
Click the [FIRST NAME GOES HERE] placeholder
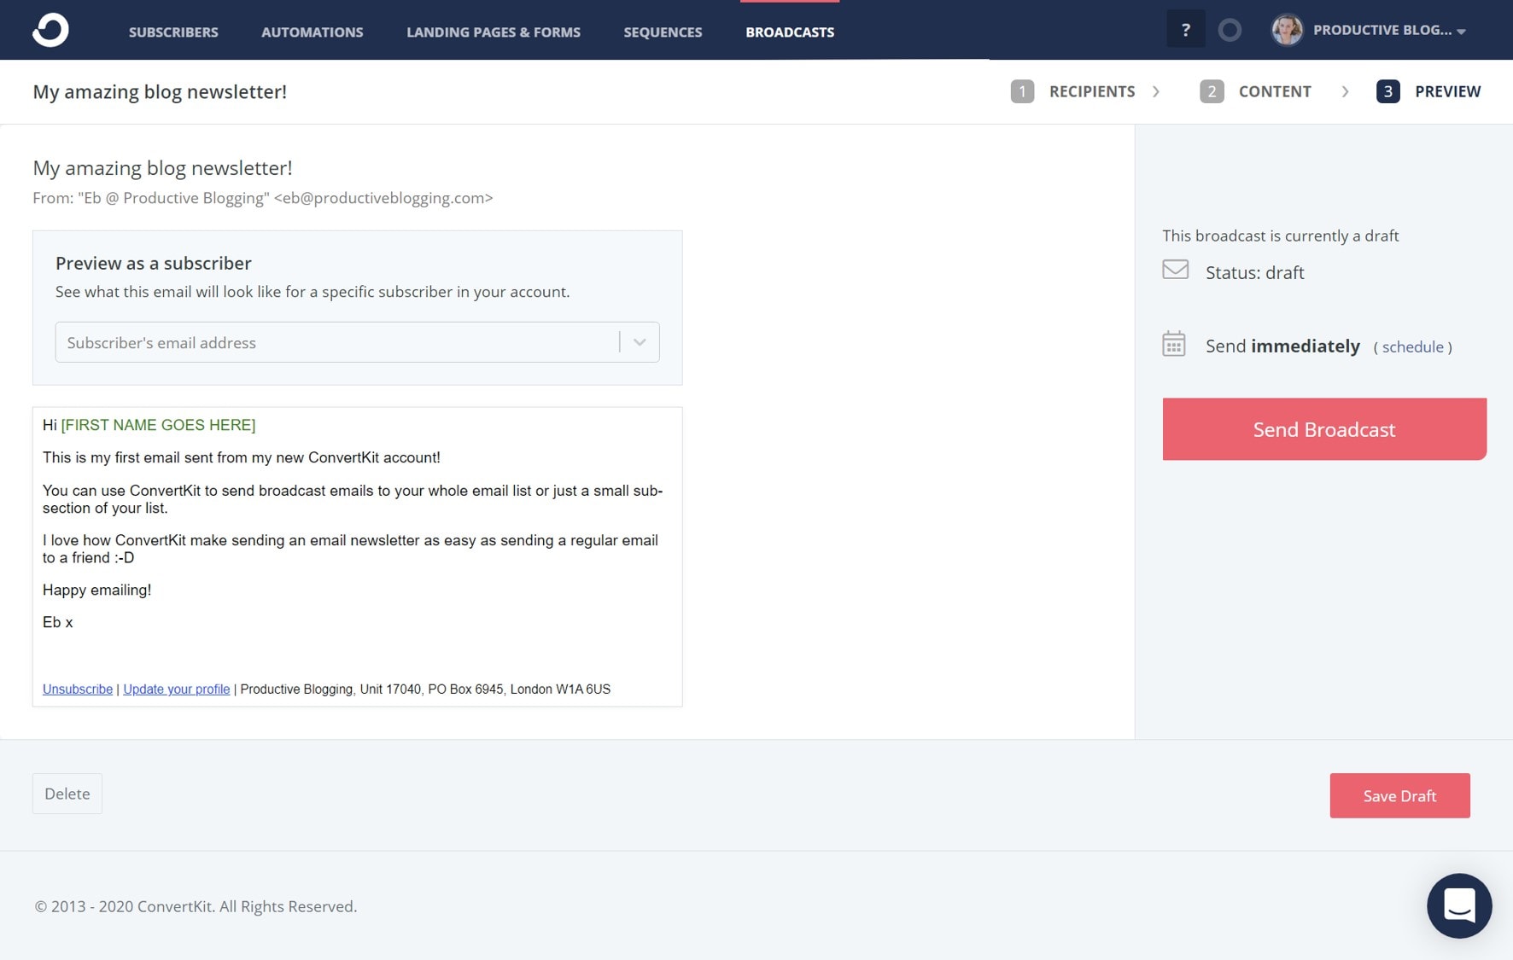click(158, 425)
